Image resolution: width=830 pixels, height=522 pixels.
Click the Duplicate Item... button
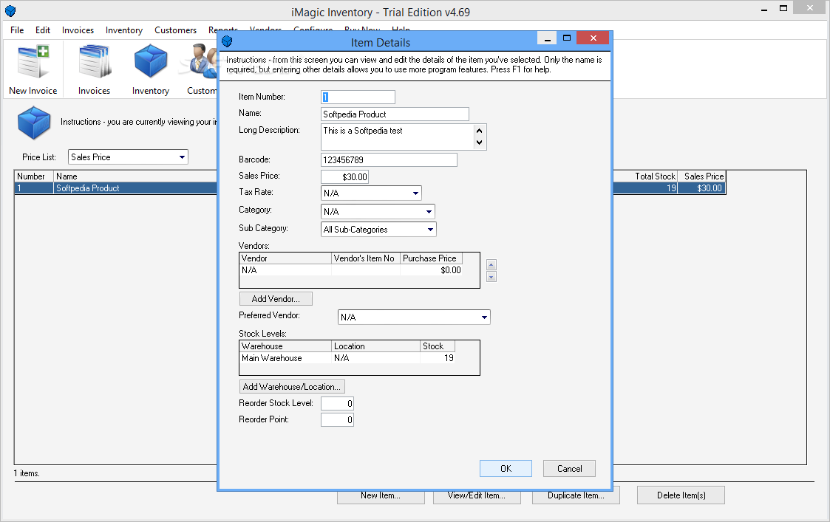point(576,496)
